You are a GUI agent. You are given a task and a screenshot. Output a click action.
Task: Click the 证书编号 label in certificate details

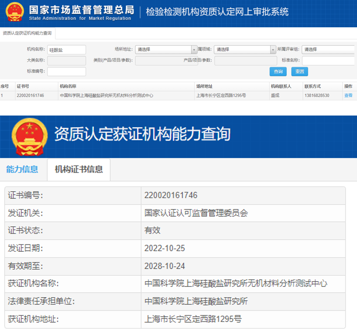coord(26,195)
